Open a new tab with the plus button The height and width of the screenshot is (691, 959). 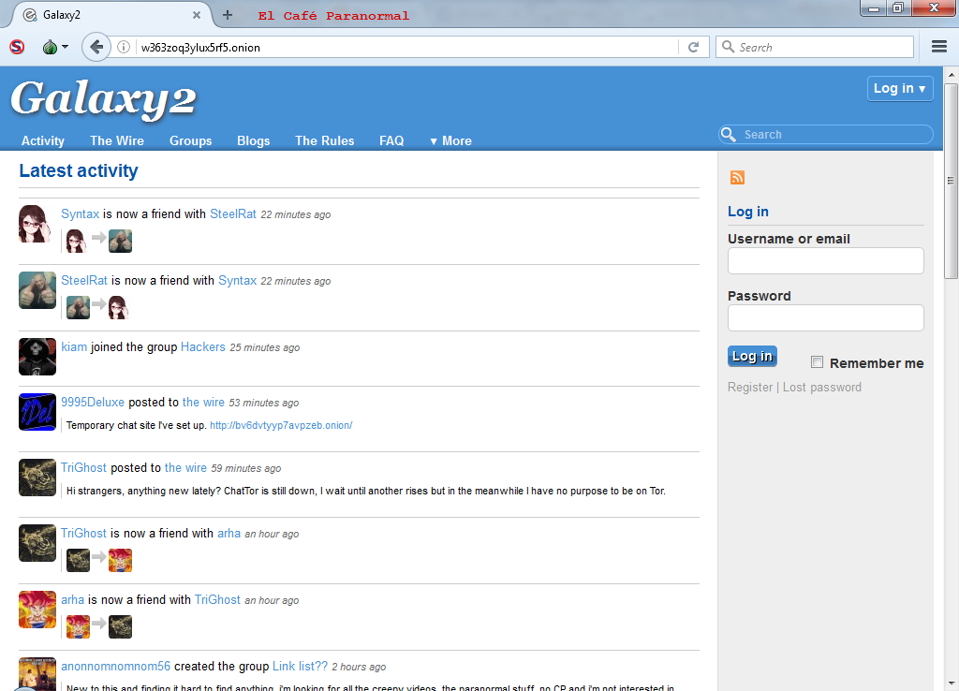[227, 15]
